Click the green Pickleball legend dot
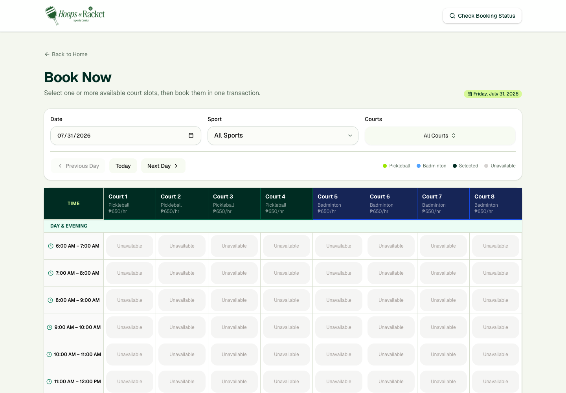 pyautogui.click(x=385, y=166)
